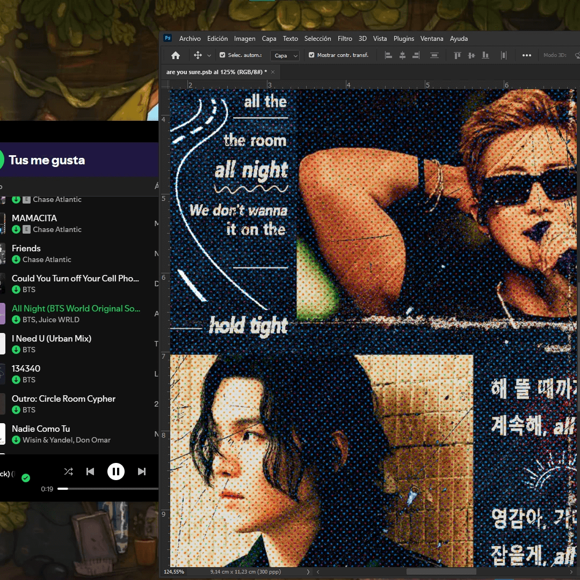Click explicit E badge on MAMACITA
The image size is (580, 580).
[26, 229]
